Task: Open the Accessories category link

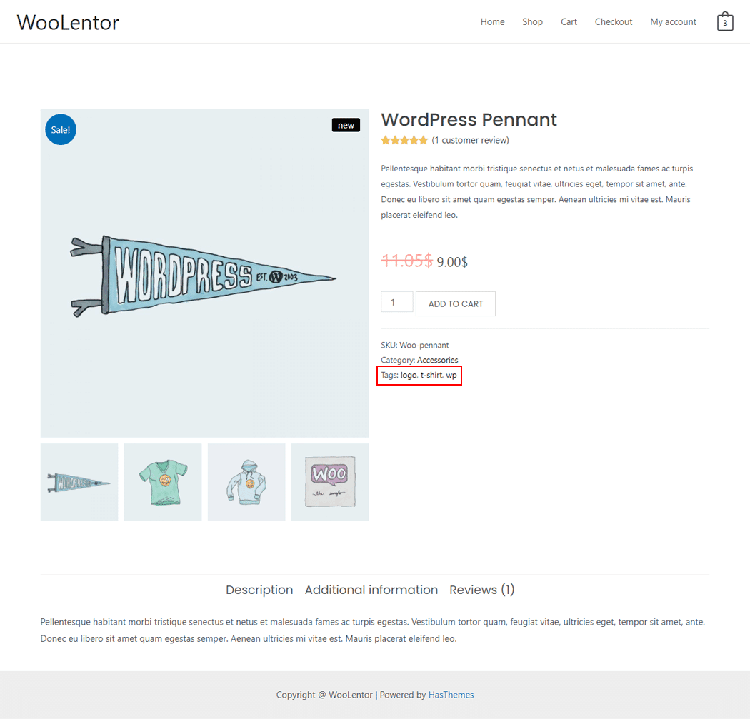Action: (437, 360)
